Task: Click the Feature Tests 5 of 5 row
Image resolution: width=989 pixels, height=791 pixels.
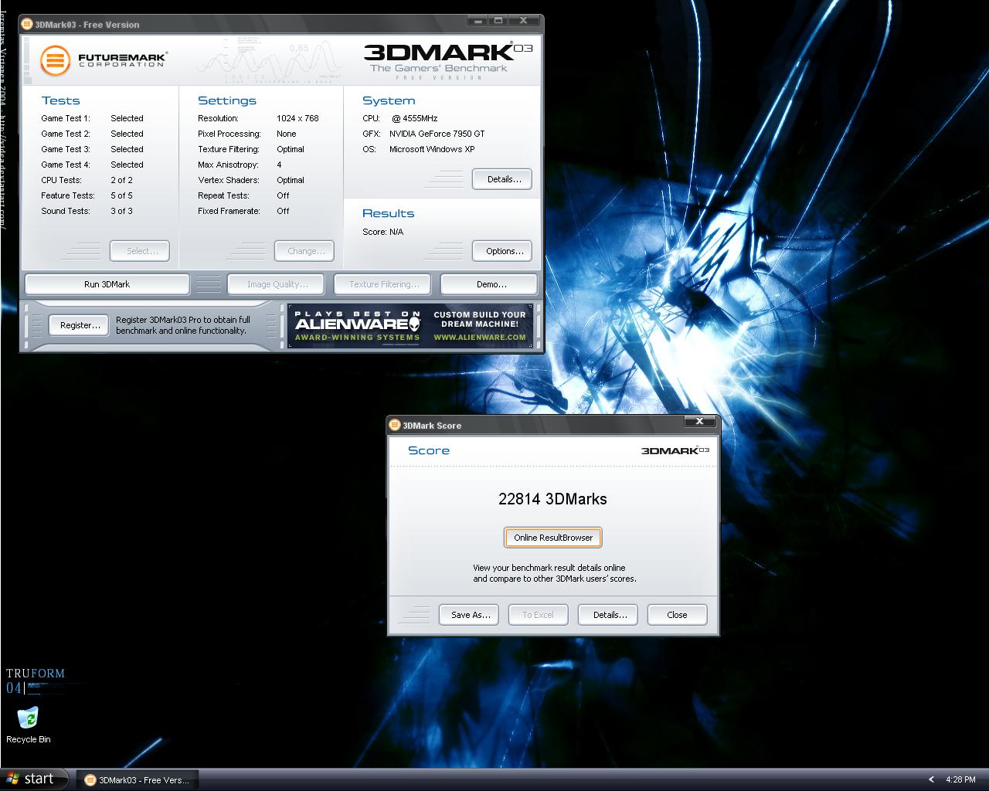Action: [x=87, y=195]
